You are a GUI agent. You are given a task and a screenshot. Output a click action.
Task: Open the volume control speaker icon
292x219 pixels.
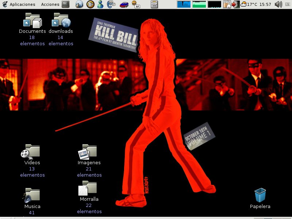(278, 4)
